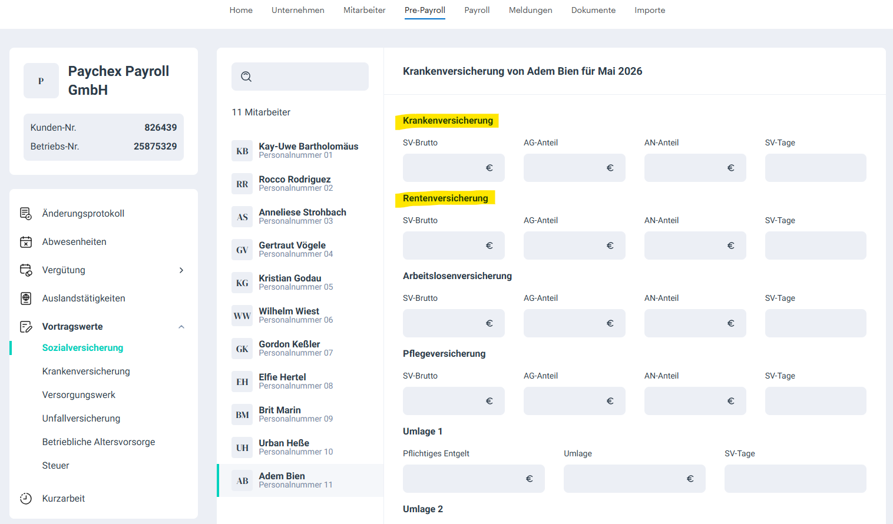
Task: Click the Abwesenheiten calendar icon
Action: point(26,241)
